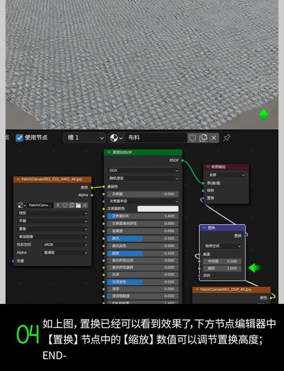Open the 全部 target dropdown in 材质输出

[x=226, y=175]
